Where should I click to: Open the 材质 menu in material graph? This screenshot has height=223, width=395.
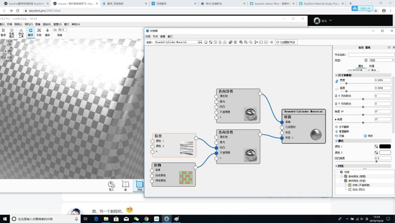(x=148, y=36)
